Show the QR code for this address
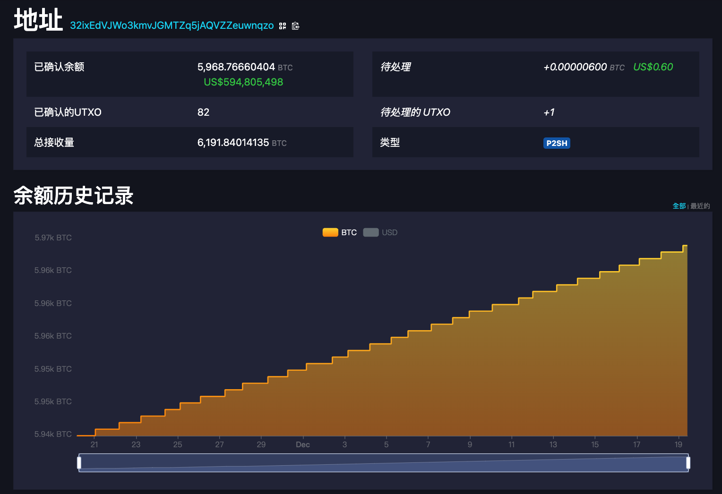Viewport: 722px width, 494px height. (283, 26)
